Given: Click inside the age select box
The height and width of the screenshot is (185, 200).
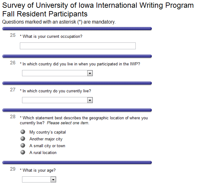Looking at the screenshot, I should click(x=36, y=179).
